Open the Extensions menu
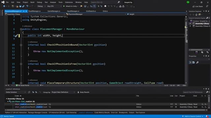 coord(69,2)
